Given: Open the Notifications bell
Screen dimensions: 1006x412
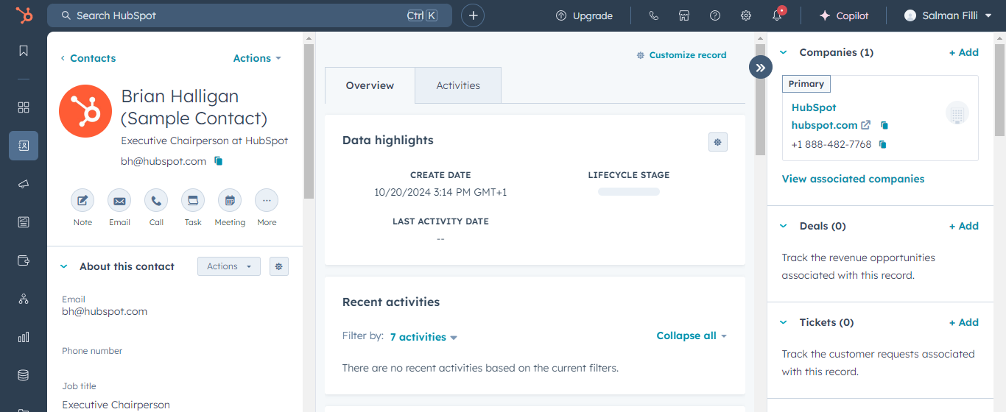Looking at the screenshot, I should (x=777, y=15).
